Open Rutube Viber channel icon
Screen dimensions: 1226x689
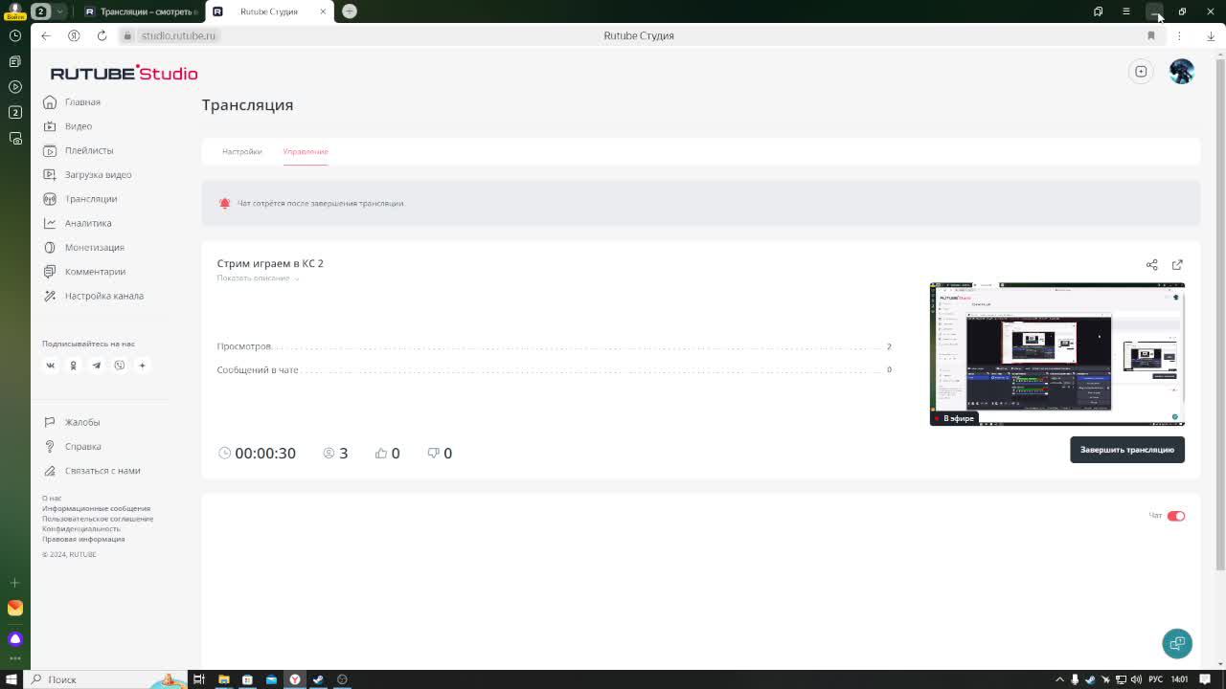point(119,366)
